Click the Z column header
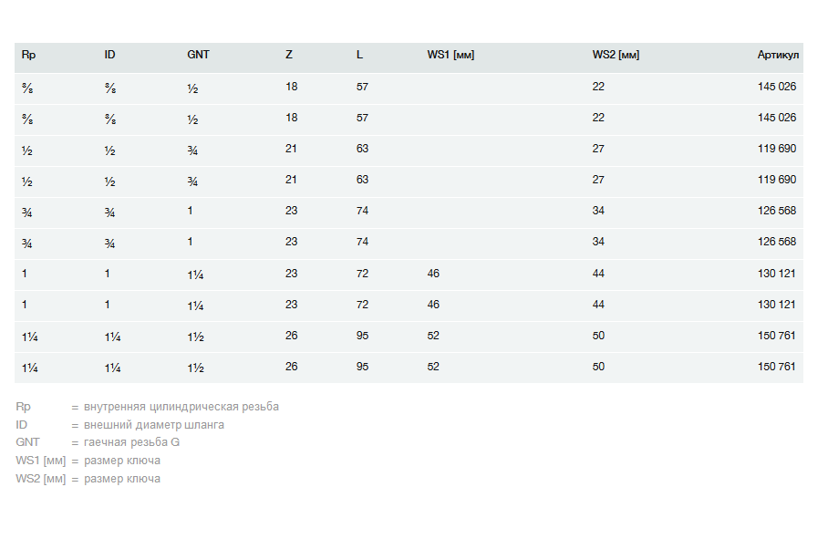 click(x=289, y=55)
